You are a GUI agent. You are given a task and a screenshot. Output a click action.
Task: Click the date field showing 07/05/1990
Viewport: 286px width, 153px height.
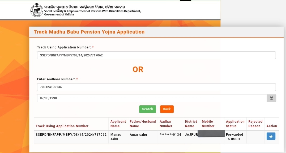[152, 98]
